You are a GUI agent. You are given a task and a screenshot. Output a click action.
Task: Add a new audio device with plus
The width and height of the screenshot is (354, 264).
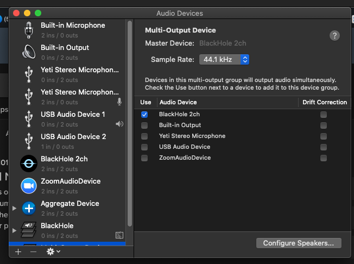click(18, 252)
